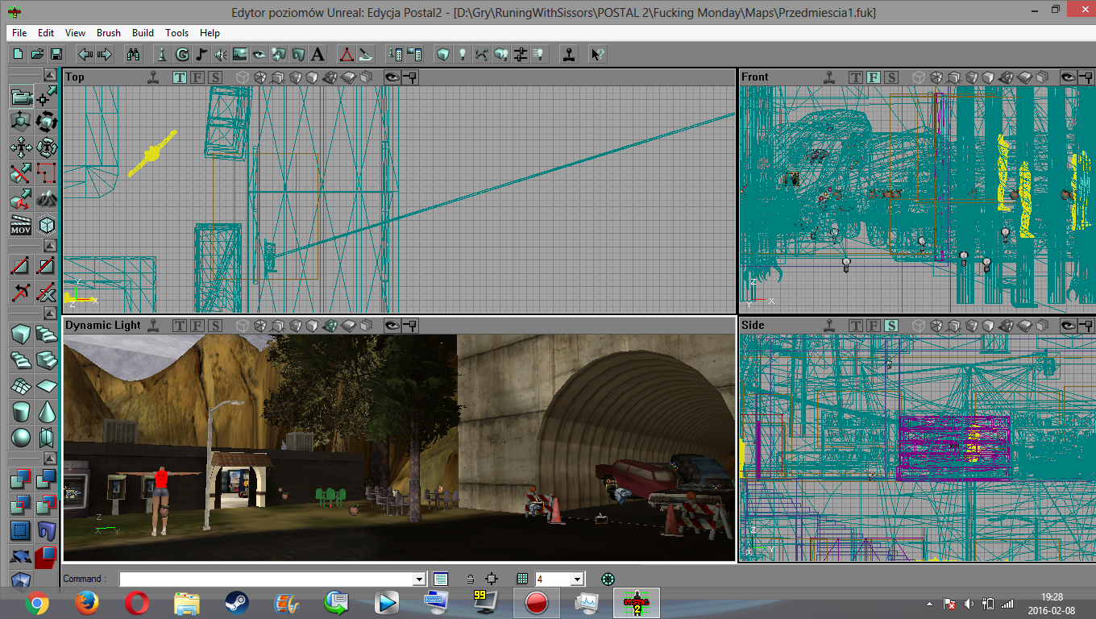Collapse the clipping tools section
1096x619 pixels.
[50, 246]
